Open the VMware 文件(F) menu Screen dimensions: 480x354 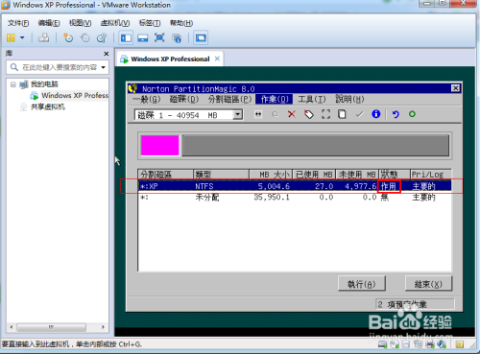point(18,23)
